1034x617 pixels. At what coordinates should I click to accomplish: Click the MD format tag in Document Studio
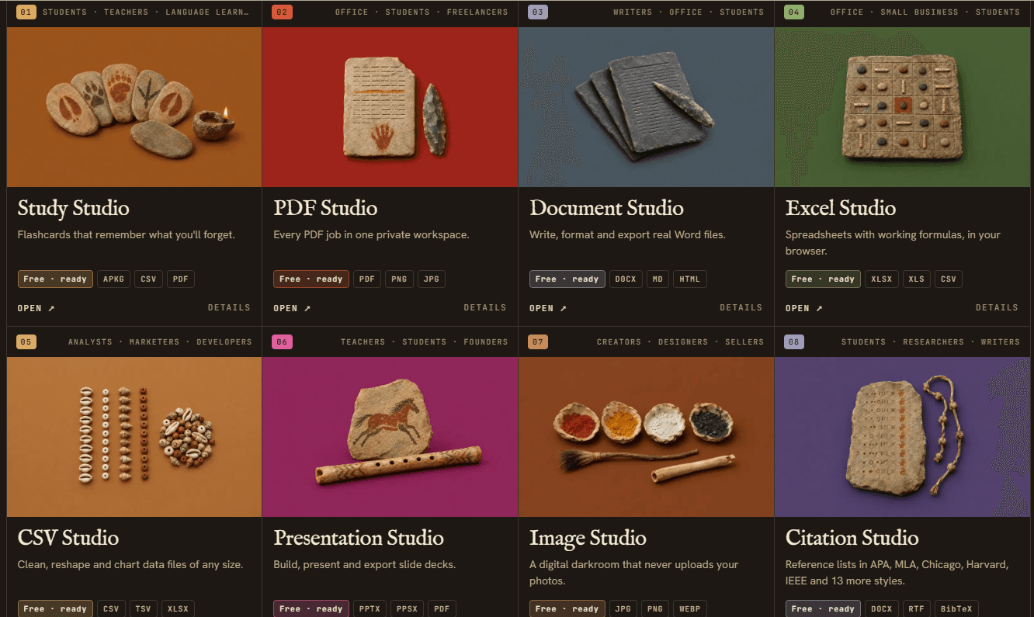point(658,279)
